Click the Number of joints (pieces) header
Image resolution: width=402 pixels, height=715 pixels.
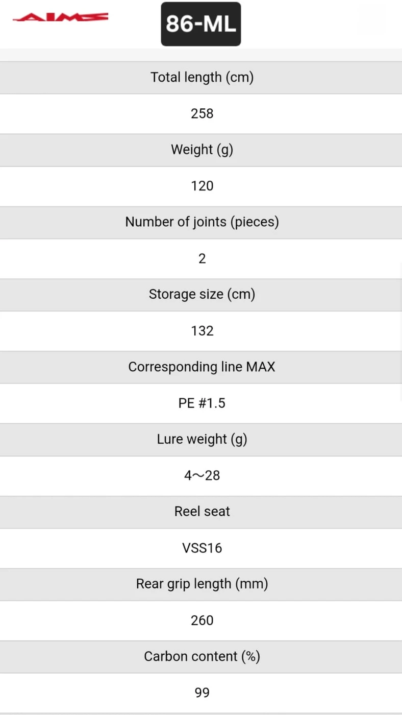pyautogui.click(x=202, y=222)
